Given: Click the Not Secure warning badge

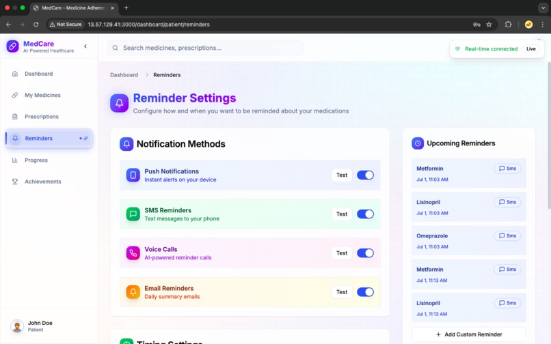Looking at the screenshot, I should [66, 25].
